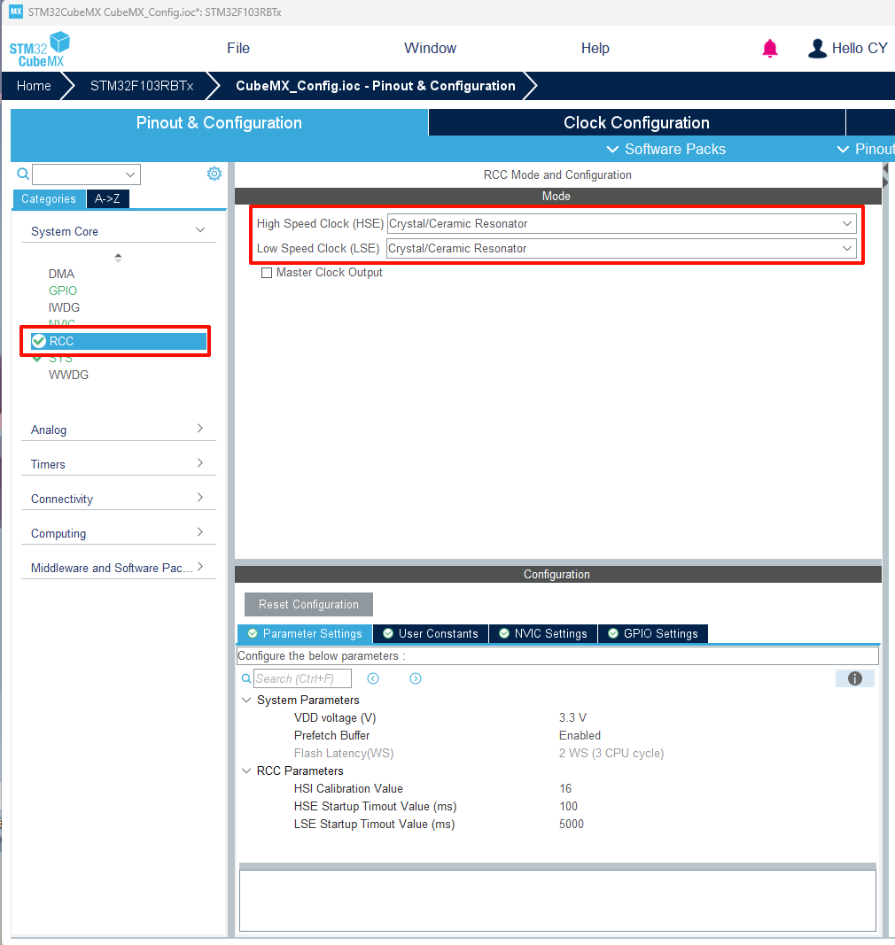Collapse the System Core category
This screenshot has width=895, height=945.
pyautogui.click(x=200, y=231)
